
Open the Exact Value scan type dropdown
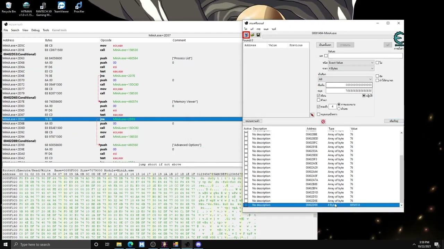click(351, 63)
